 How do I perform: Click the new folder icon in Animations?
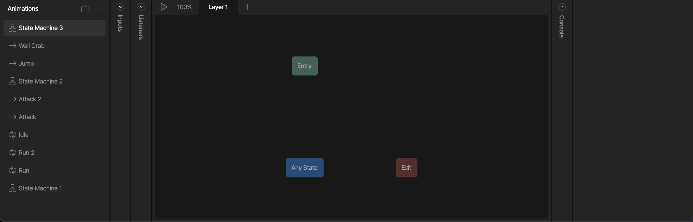[85, 9]
